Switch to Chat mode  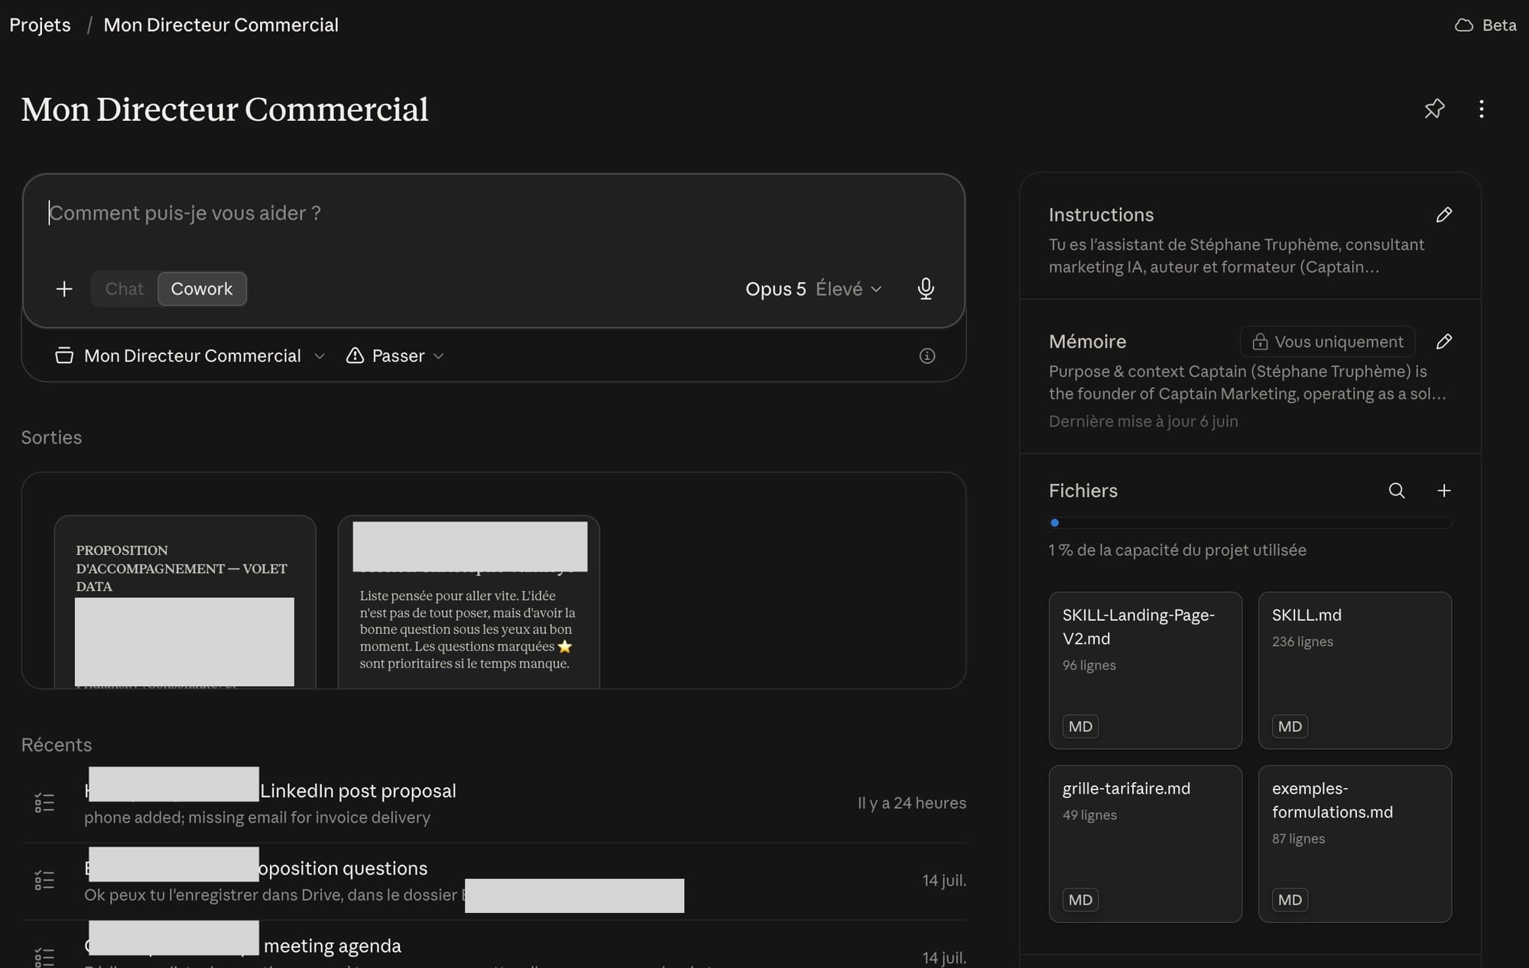(x=125, y=289)
